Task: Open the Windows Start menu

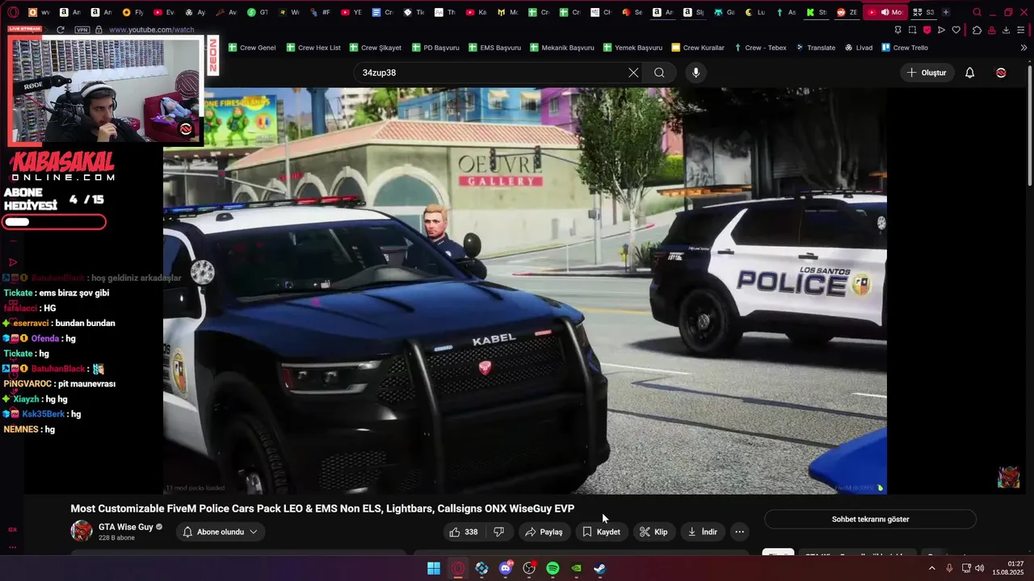Action: [434, 568]
